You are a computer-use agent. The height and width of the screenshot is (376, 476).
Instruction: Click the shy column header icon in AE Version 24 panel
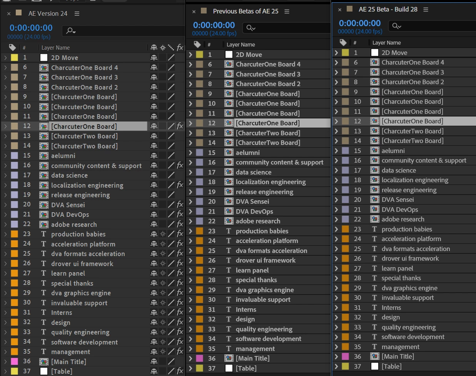(x=154, y=47)
